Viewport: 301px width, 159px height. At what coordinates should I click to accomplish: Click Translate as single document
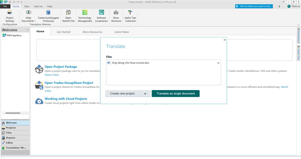(x=176, y=94)
